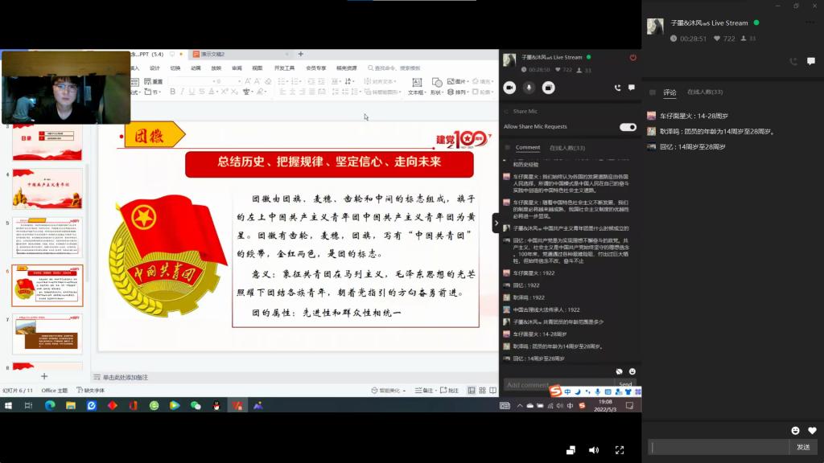Click the volume speaker icon in player

pyautogui.click(x=594, y=450)
